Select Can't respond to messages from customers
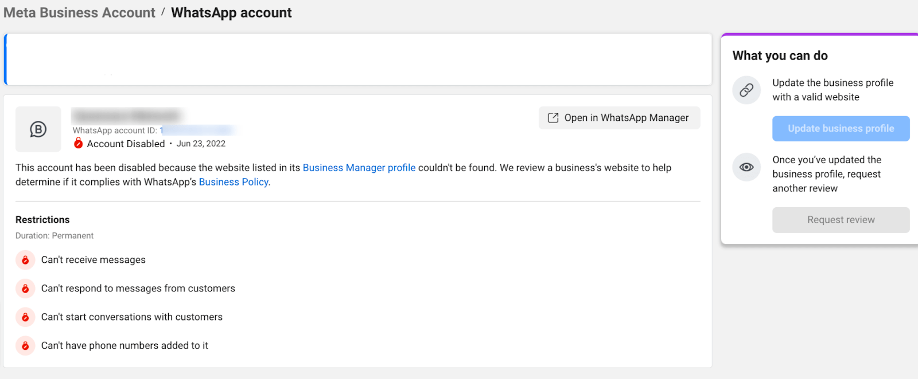The image size is (918, 379). coord(138,289)
